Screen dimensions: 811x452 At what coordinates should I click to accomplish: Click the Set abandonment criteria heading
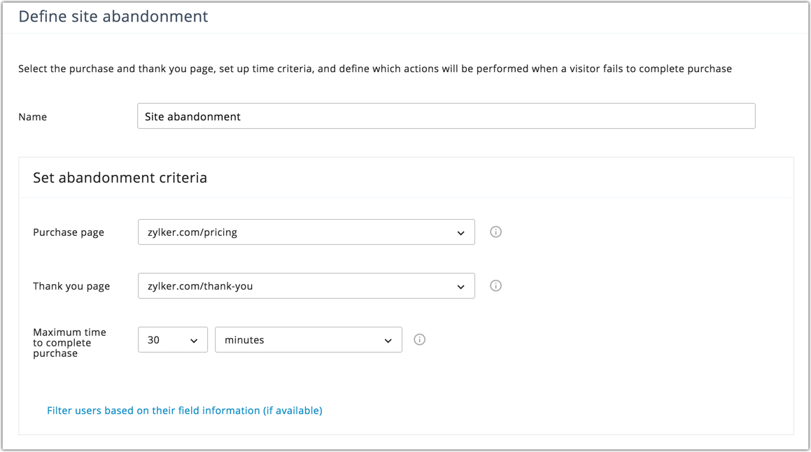coord(120,178)
